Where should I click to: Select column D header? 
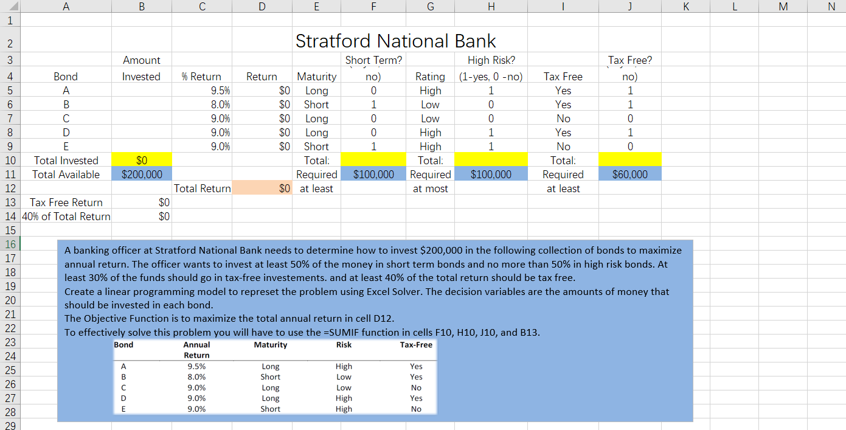click(262, 6)
